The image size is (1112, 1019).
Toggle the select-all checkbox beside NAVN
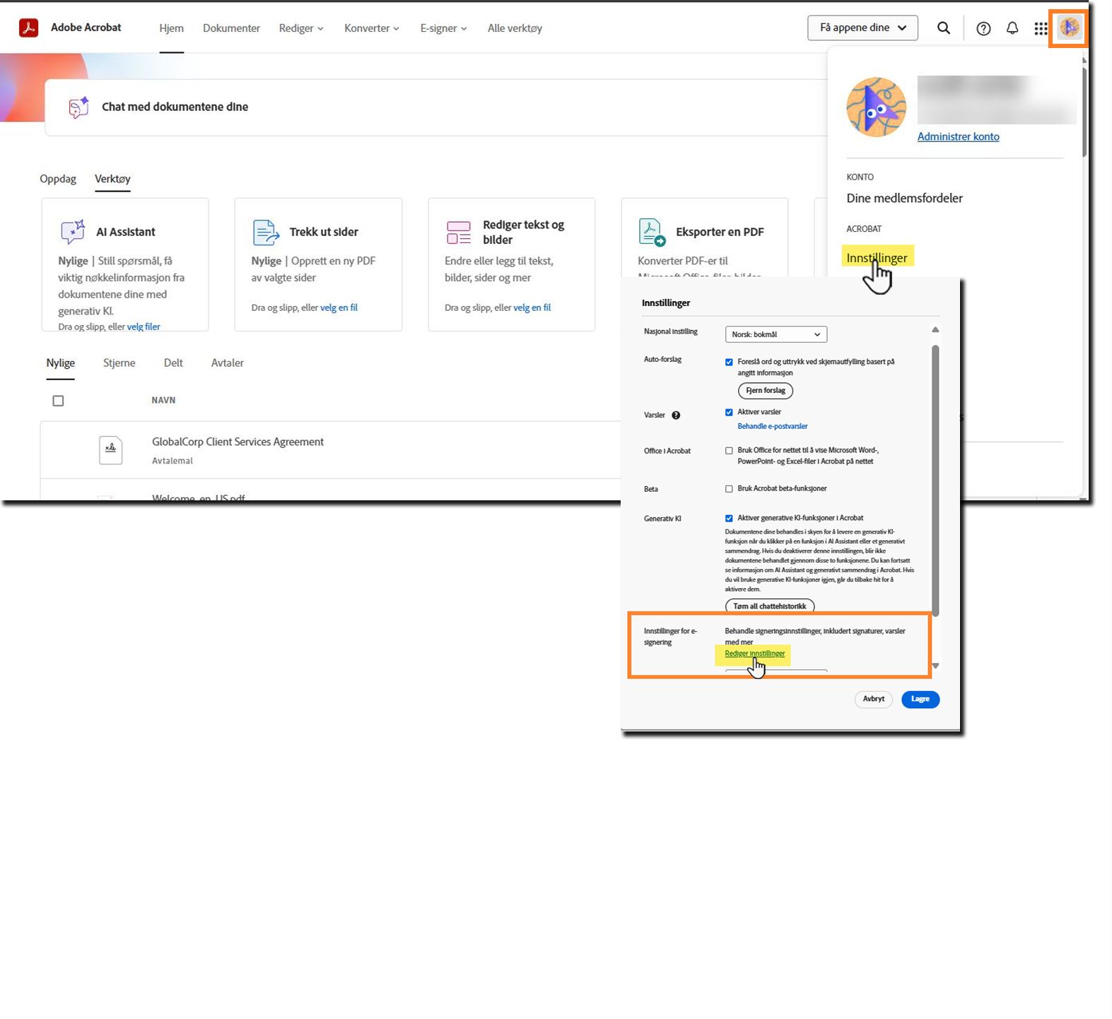pos(58,401)
